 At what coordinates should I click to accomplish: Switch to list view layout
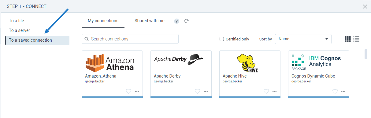point(356,39)
